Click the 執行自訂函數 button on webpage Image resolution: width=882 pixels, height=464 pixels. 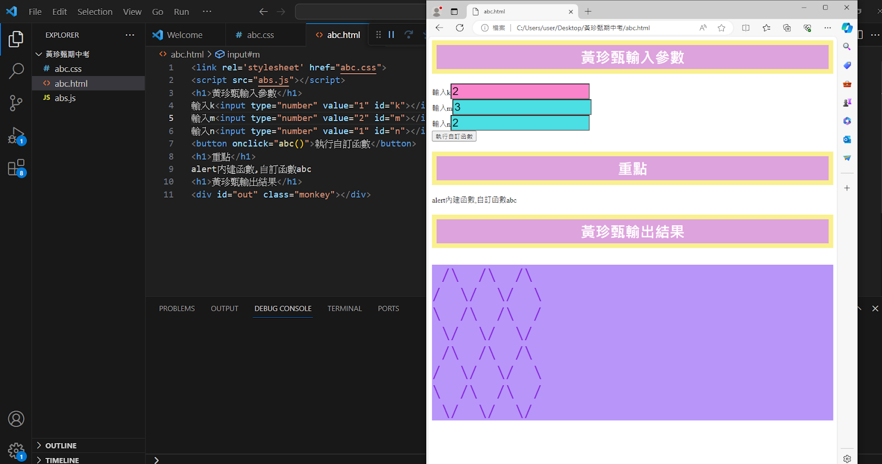click(454, 137)
